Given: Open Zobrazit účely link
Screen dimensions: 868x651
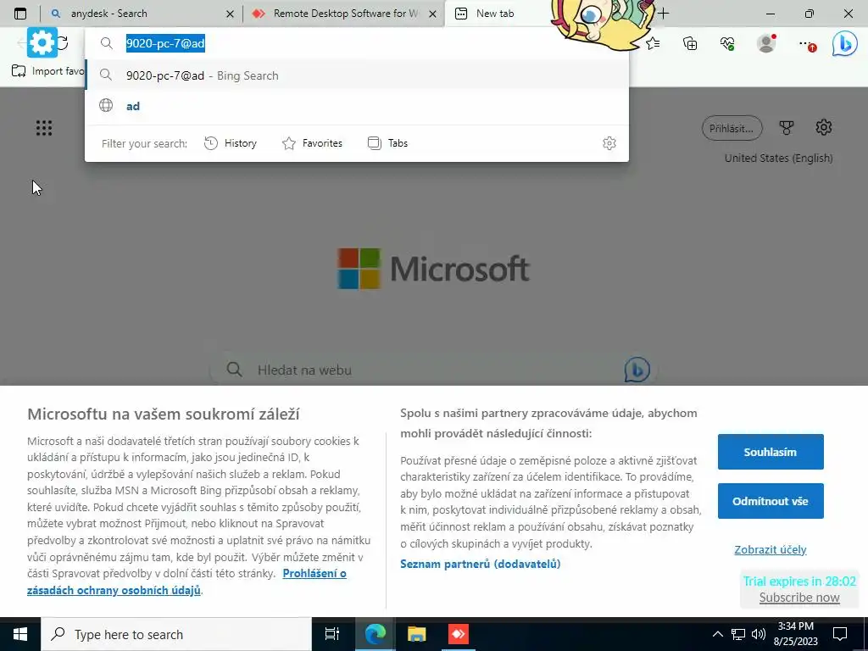Looking at the screenshot, I should coord(770,549).
